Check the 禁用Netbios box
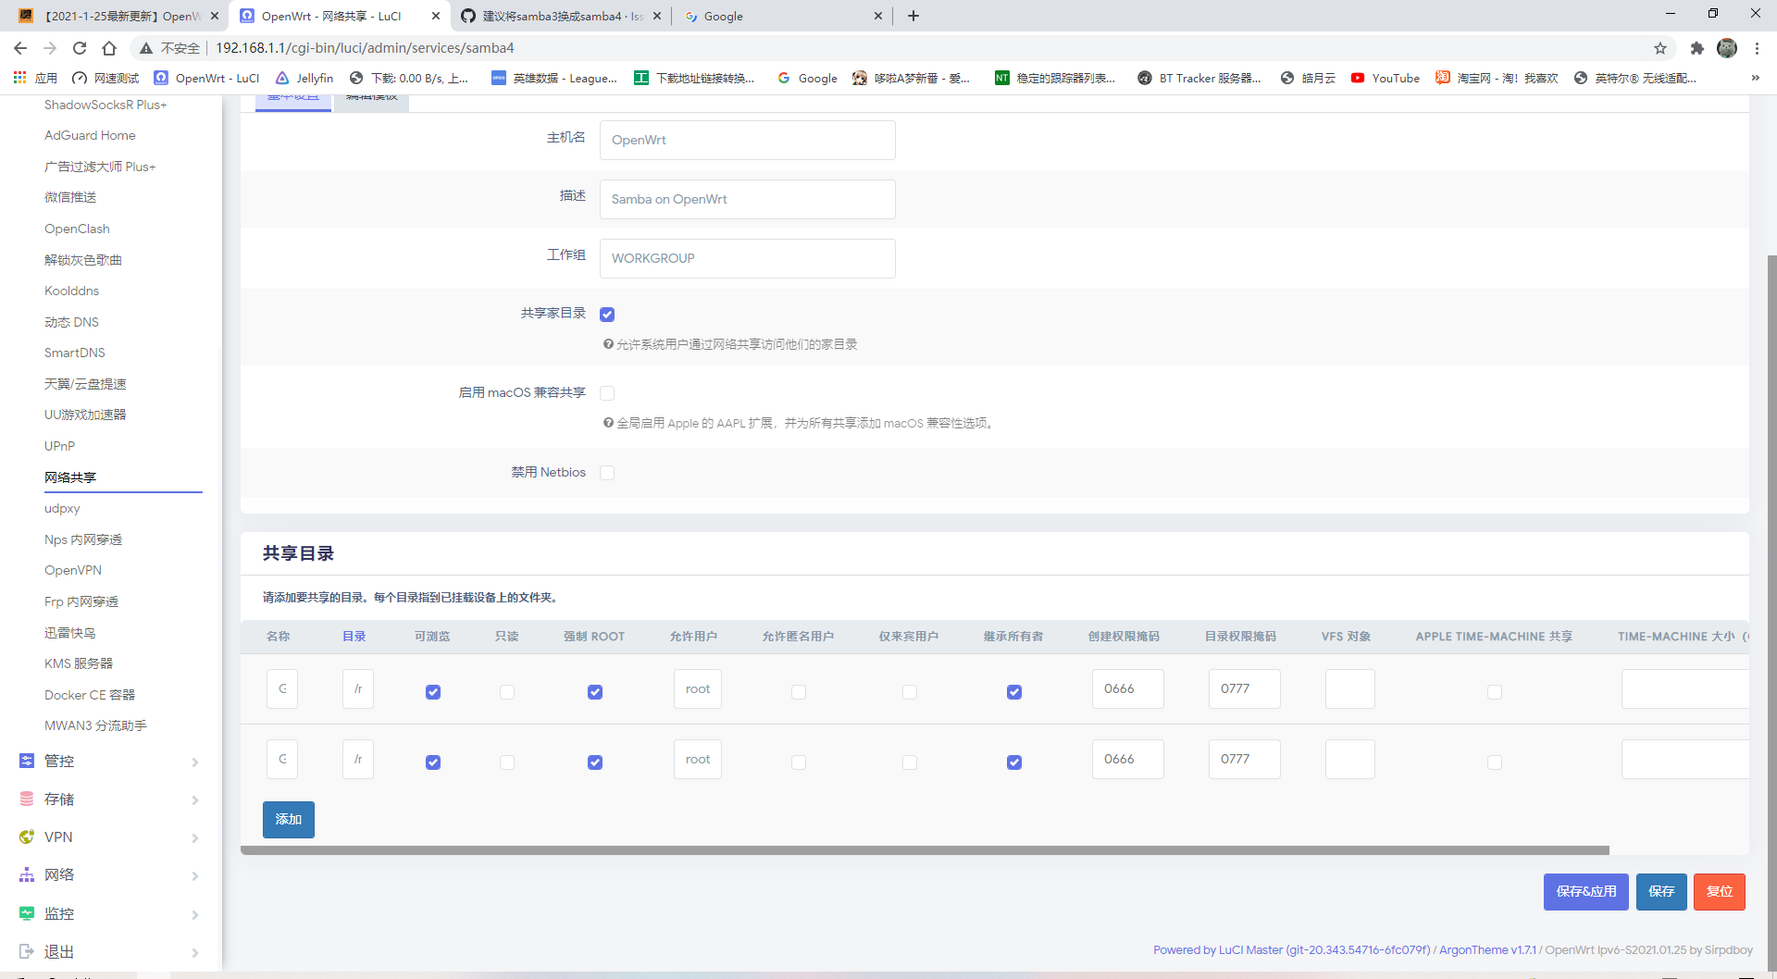This screenshot has width=1777, height=979. coord(607,472)
